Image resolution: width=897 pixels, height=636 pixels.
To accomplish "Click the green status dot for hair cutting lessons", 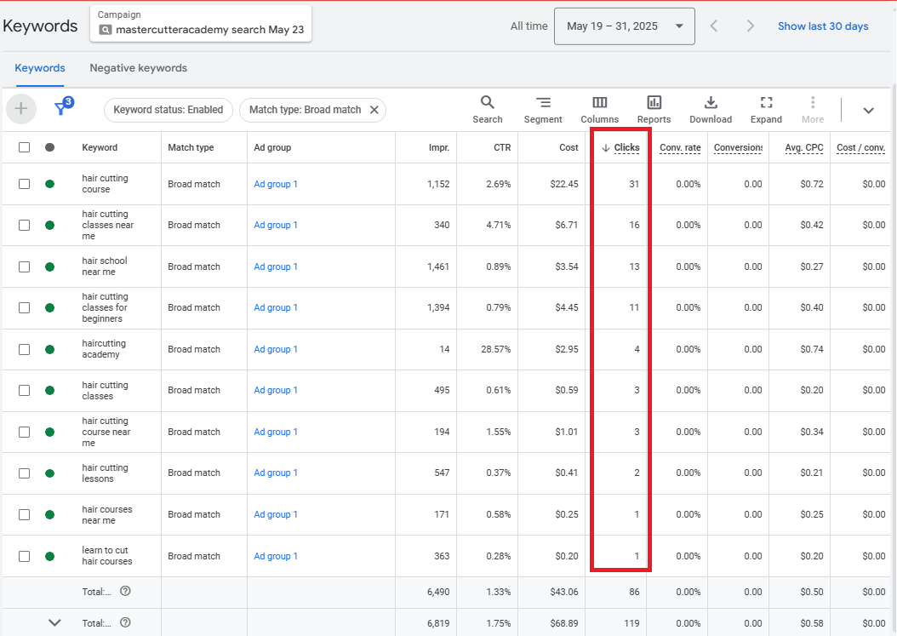I will click(49, 473).
